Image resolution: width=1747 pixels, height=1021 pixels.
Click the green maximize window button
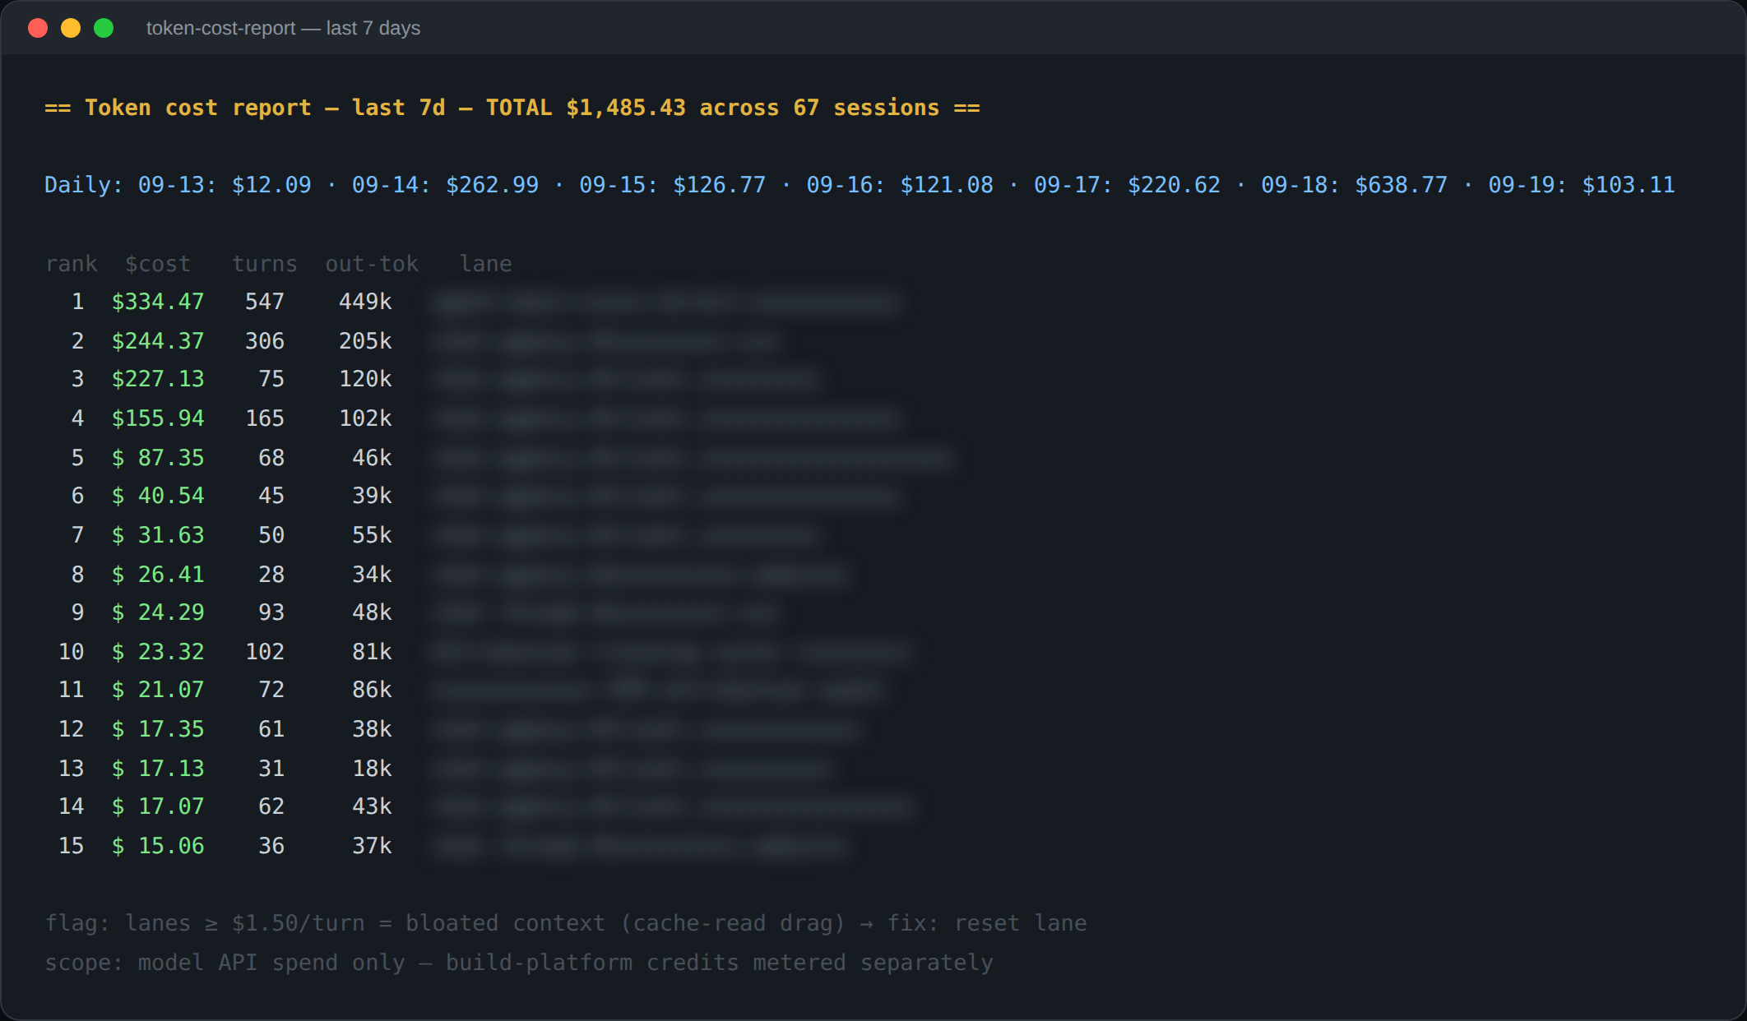[104, 28]
